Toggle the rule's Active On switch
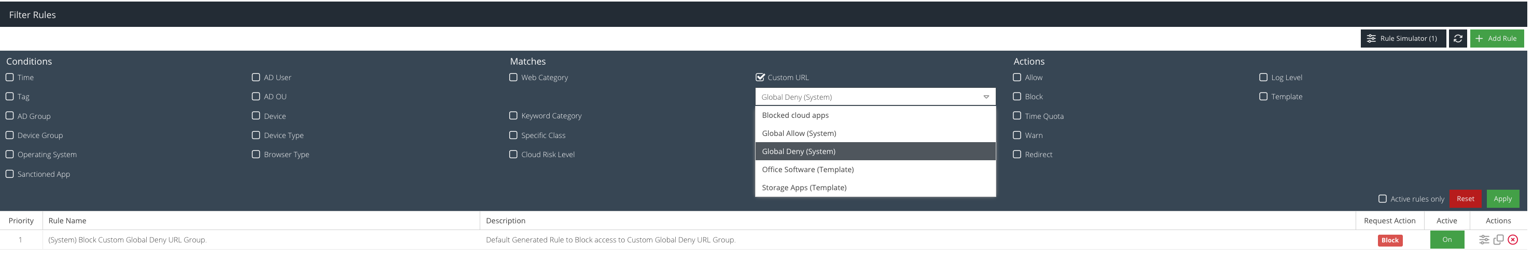This screenshot has height=260, width=1533. [1447, 240]
